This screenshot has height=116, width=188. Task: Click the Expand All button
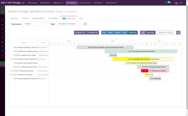pos(80,32)
